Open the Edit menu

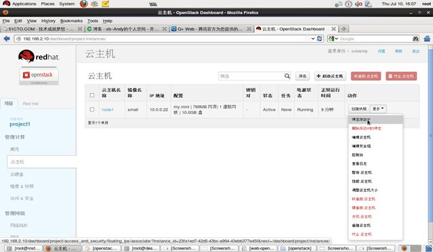tap(18, 21)
